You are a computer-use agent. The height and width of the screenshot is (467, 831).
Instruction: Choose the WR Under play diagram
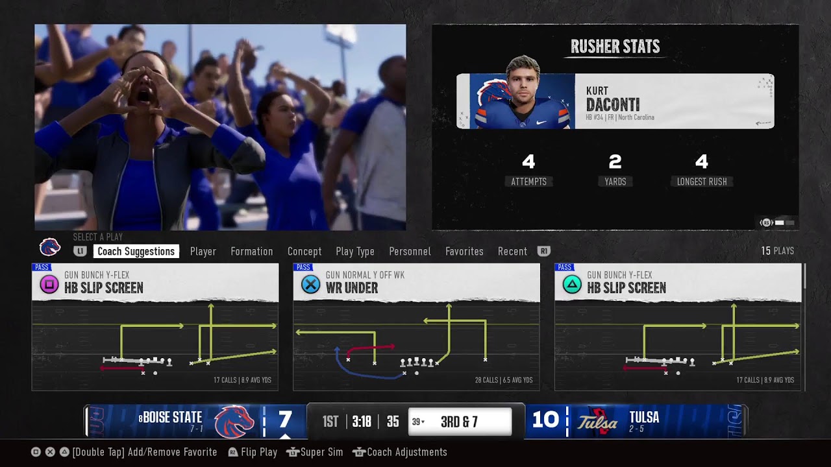pyautogui.click(x=416, y=346)
